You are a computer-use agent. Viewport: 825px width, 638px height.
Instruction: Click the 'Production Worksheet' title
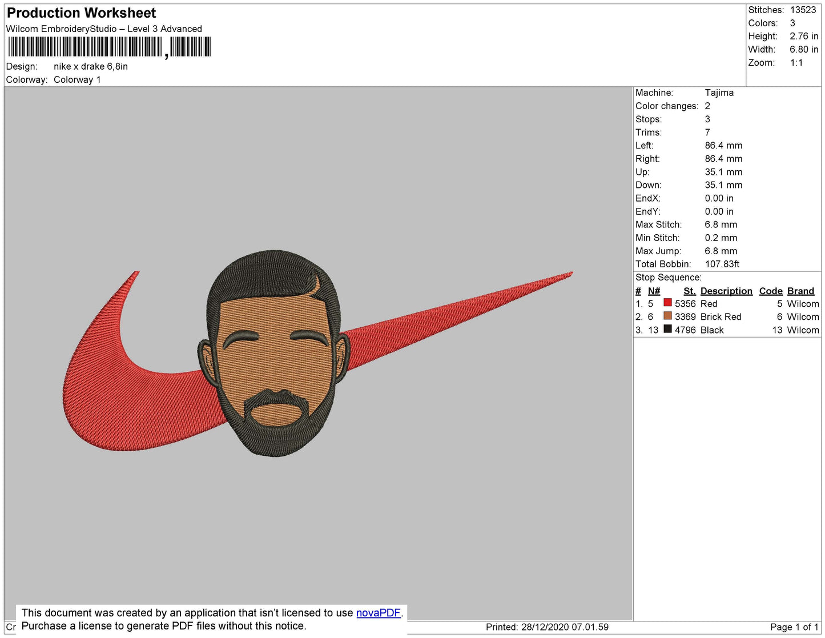82,13
